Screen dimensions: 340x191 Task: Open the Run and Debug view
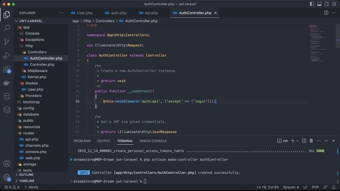[7, 55]
